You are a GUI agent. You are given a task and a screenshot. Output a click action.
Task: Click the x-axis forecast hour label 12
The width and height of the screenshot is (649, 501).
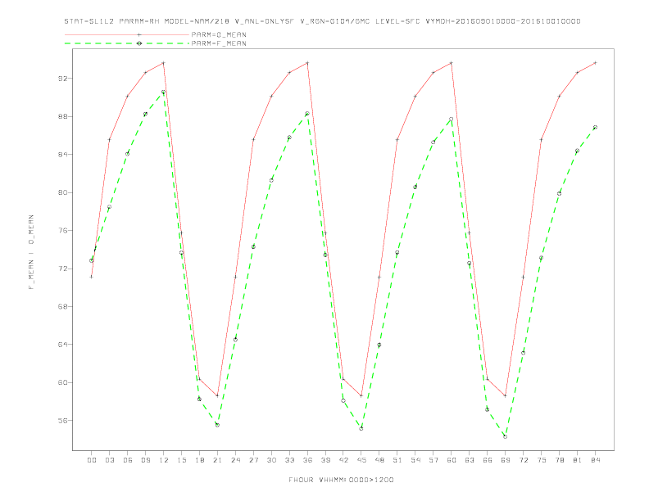[164, 460]
